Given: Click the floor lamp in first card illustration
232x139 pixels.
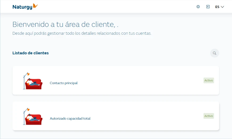Looking at the screenshot, I should [x=25, y=80].
